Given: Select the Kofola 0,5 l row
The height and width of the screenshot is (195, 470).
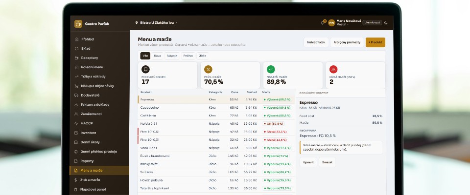Looking at the screenshot, I should [x=216, y=124].
